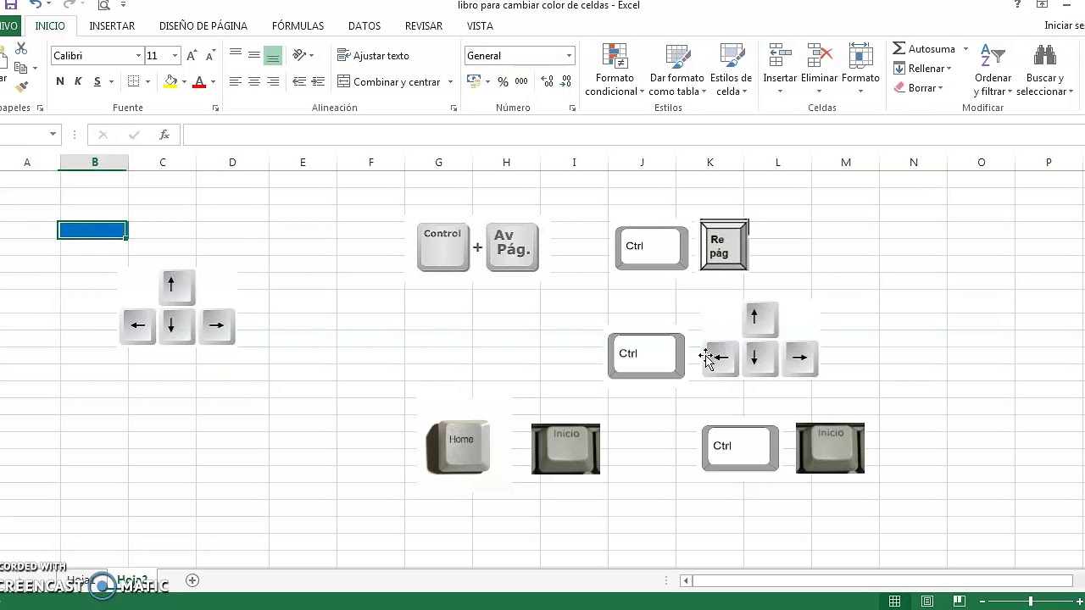1085x610 pixels.
Task: Open the Calibri font name dropdown
Action: tap(138, 56)
